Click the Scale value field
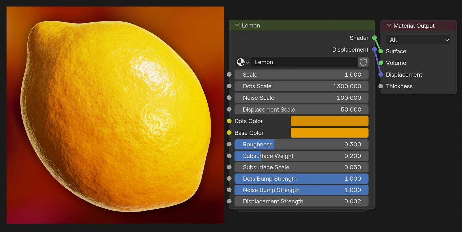 (301, 75)
